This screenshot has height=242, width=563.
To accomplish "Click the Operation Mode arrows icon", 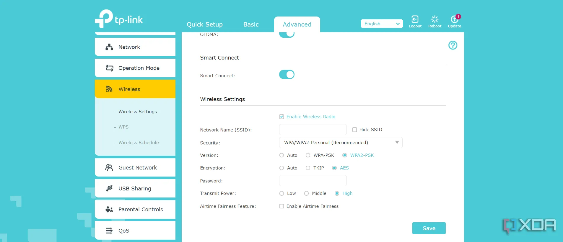I will 109,68.
